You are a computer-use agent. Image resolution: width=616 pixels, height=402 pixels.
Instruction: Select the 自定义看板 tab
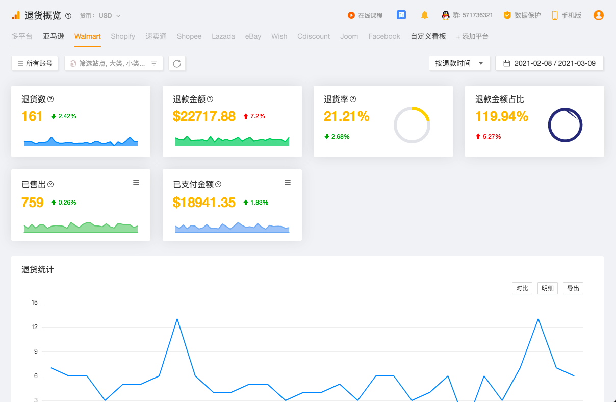(428, 36)
